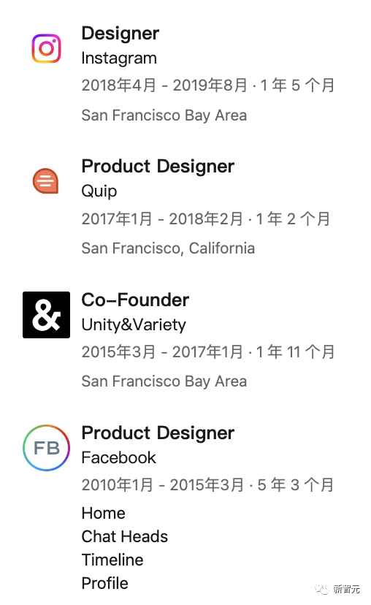The image size is (371, 605).
Task: Click the 新智元 watermark text
Action: (x=347, y=589)
